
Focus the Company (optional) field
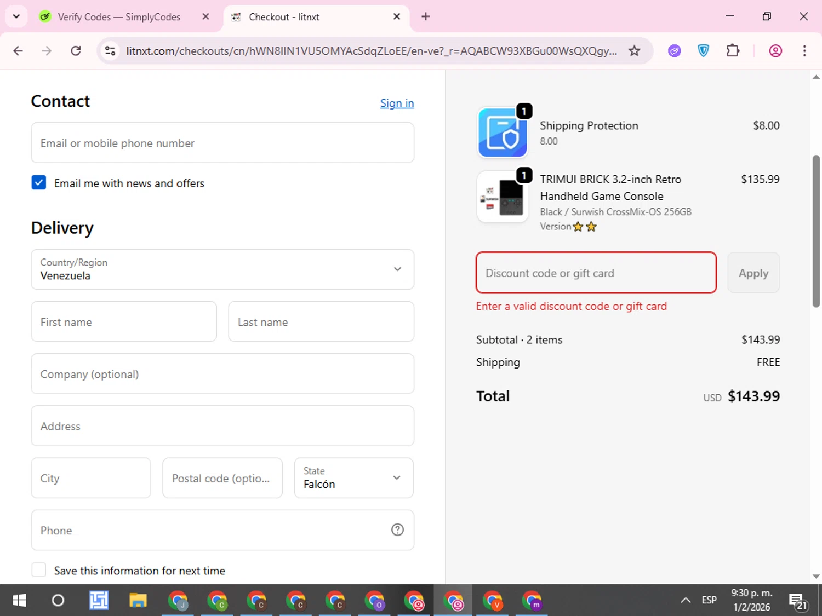[222, 373]
